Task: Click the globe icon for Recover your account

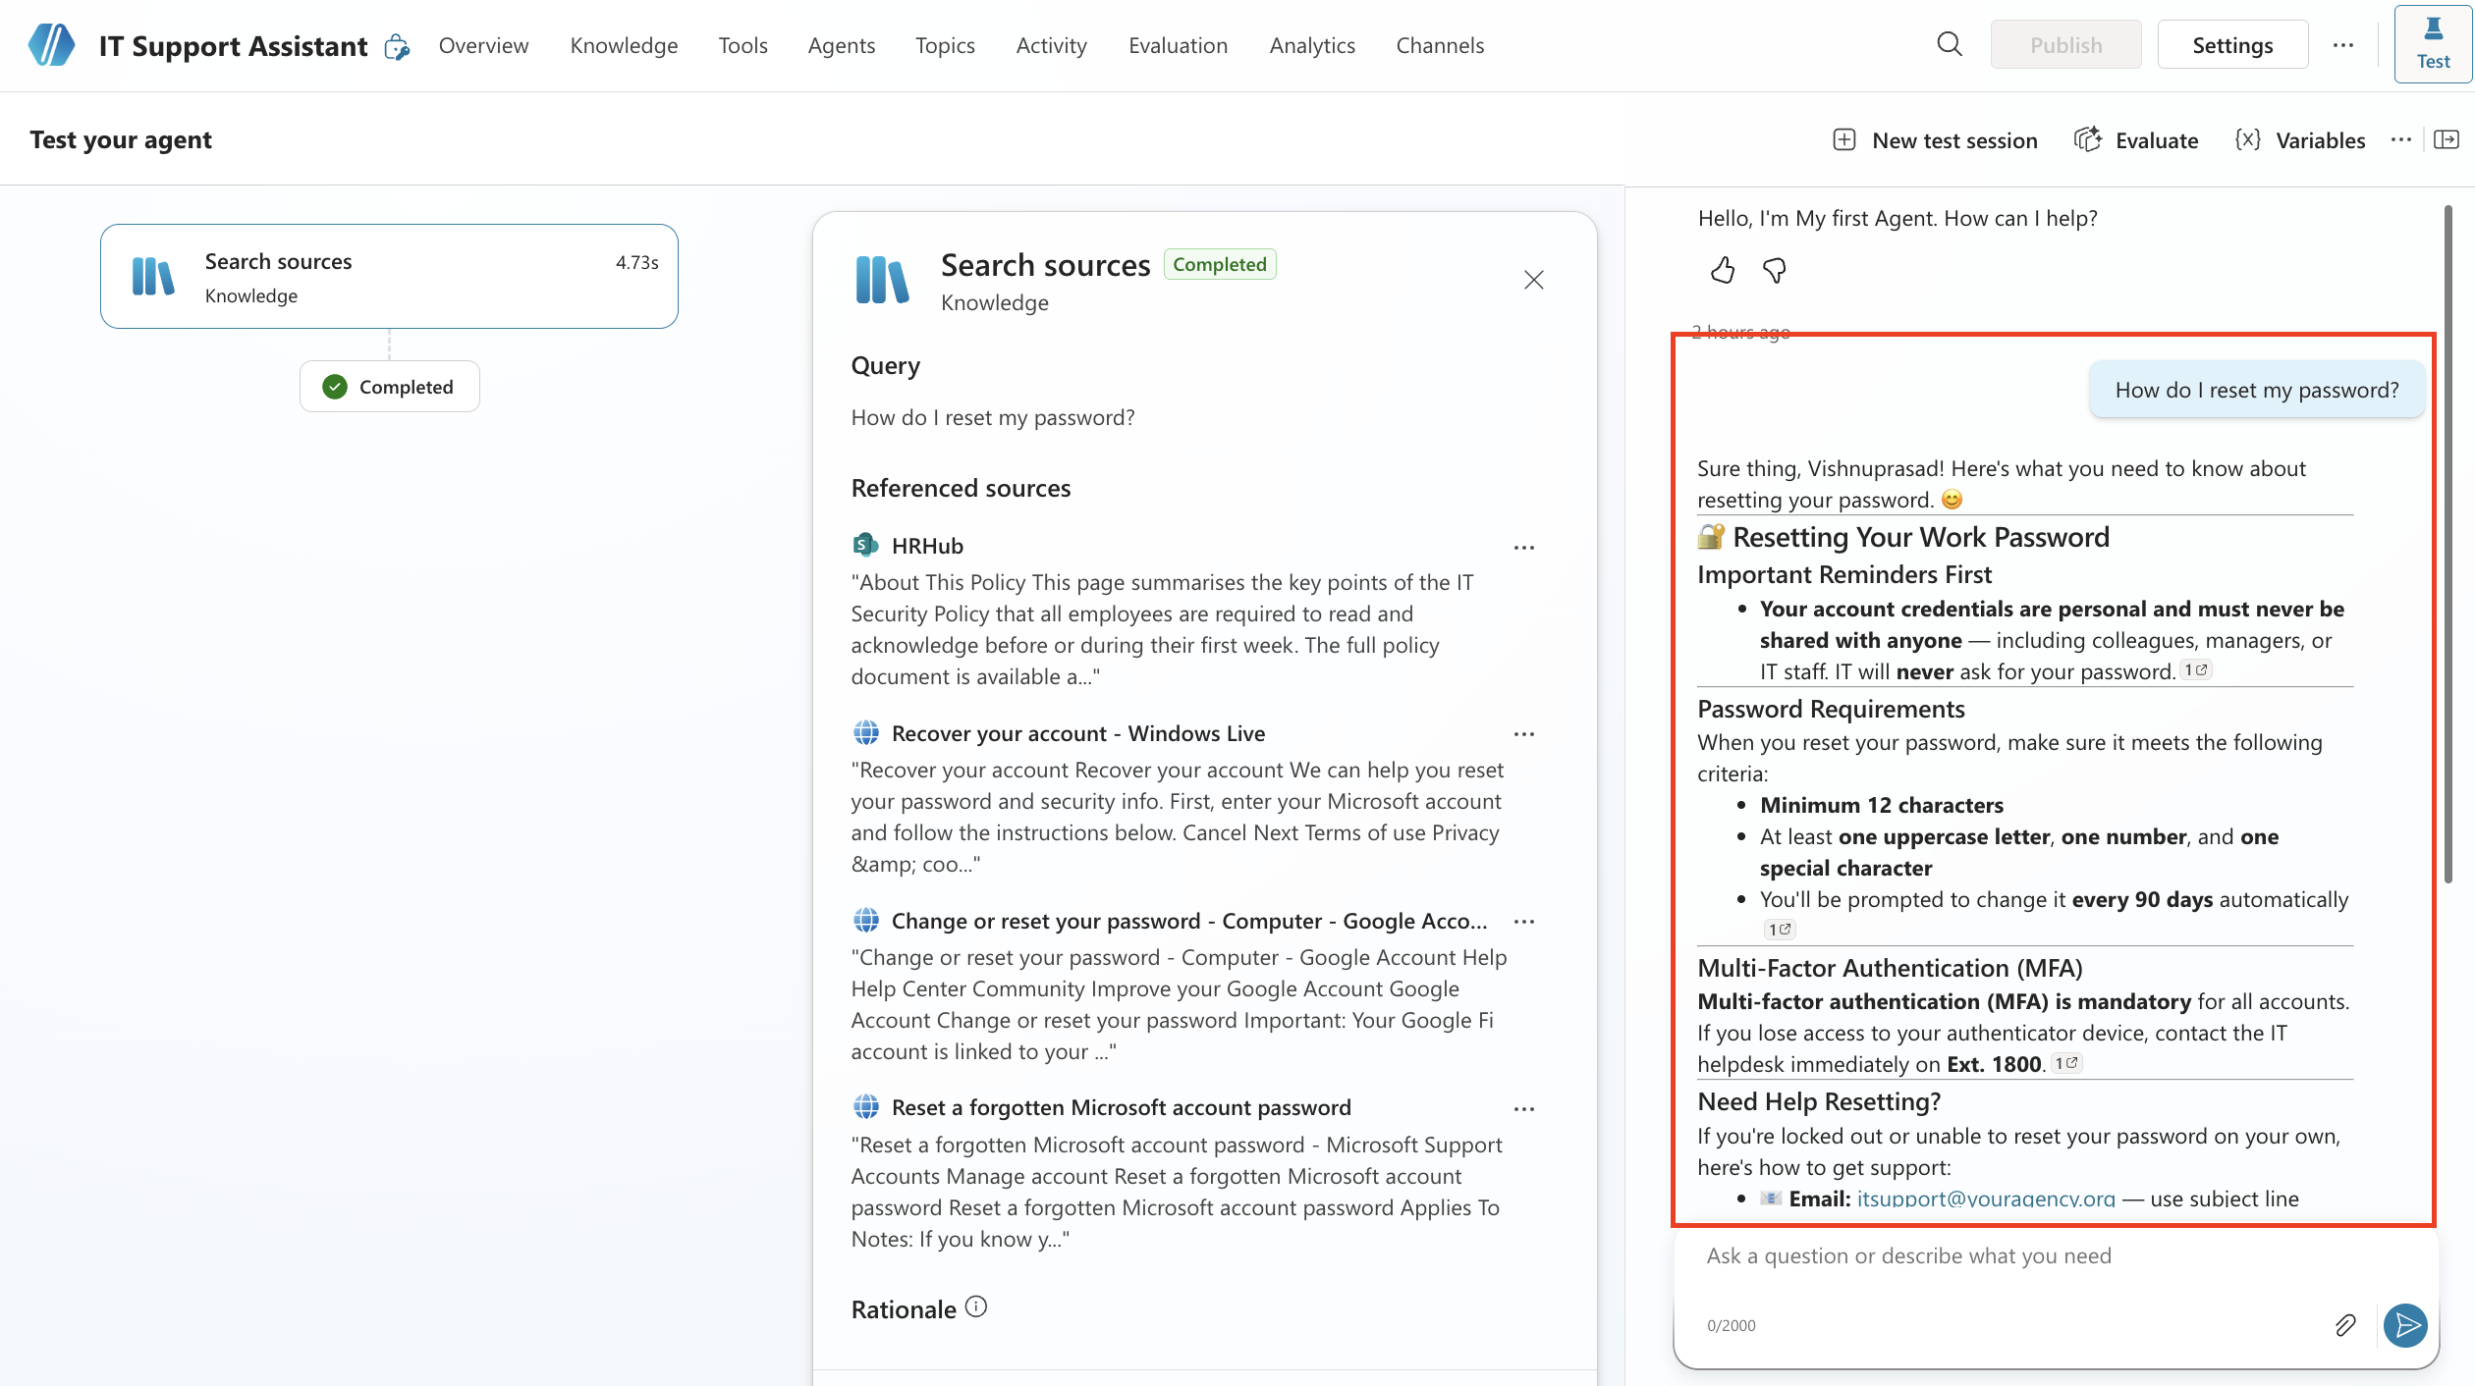Action: point(866,732)
